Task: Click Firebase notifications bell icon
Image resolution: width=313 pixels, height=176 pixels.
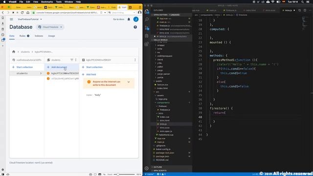Action: pos(129,20)
